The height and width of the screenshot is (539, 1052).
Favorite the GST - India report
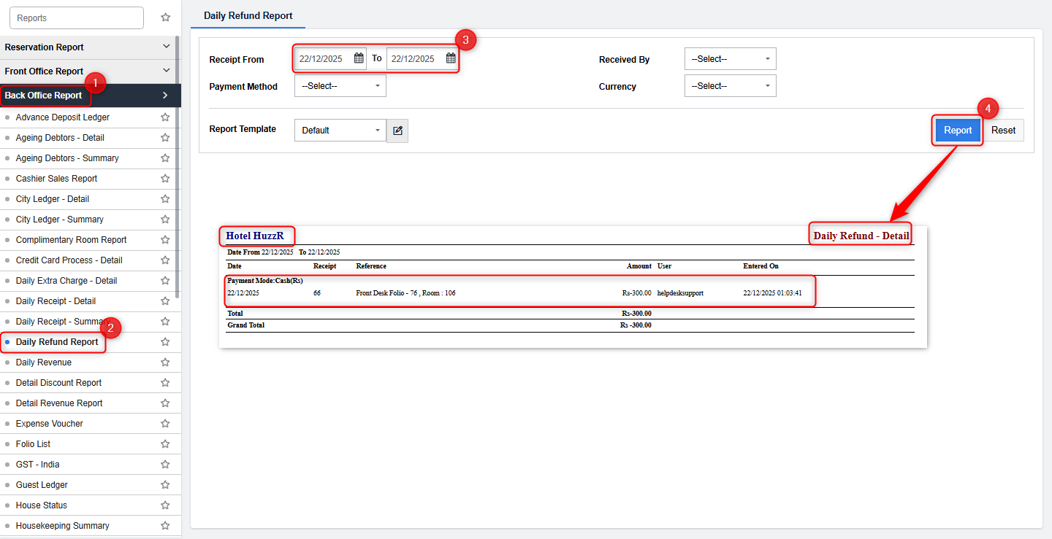tap(165, 464)
